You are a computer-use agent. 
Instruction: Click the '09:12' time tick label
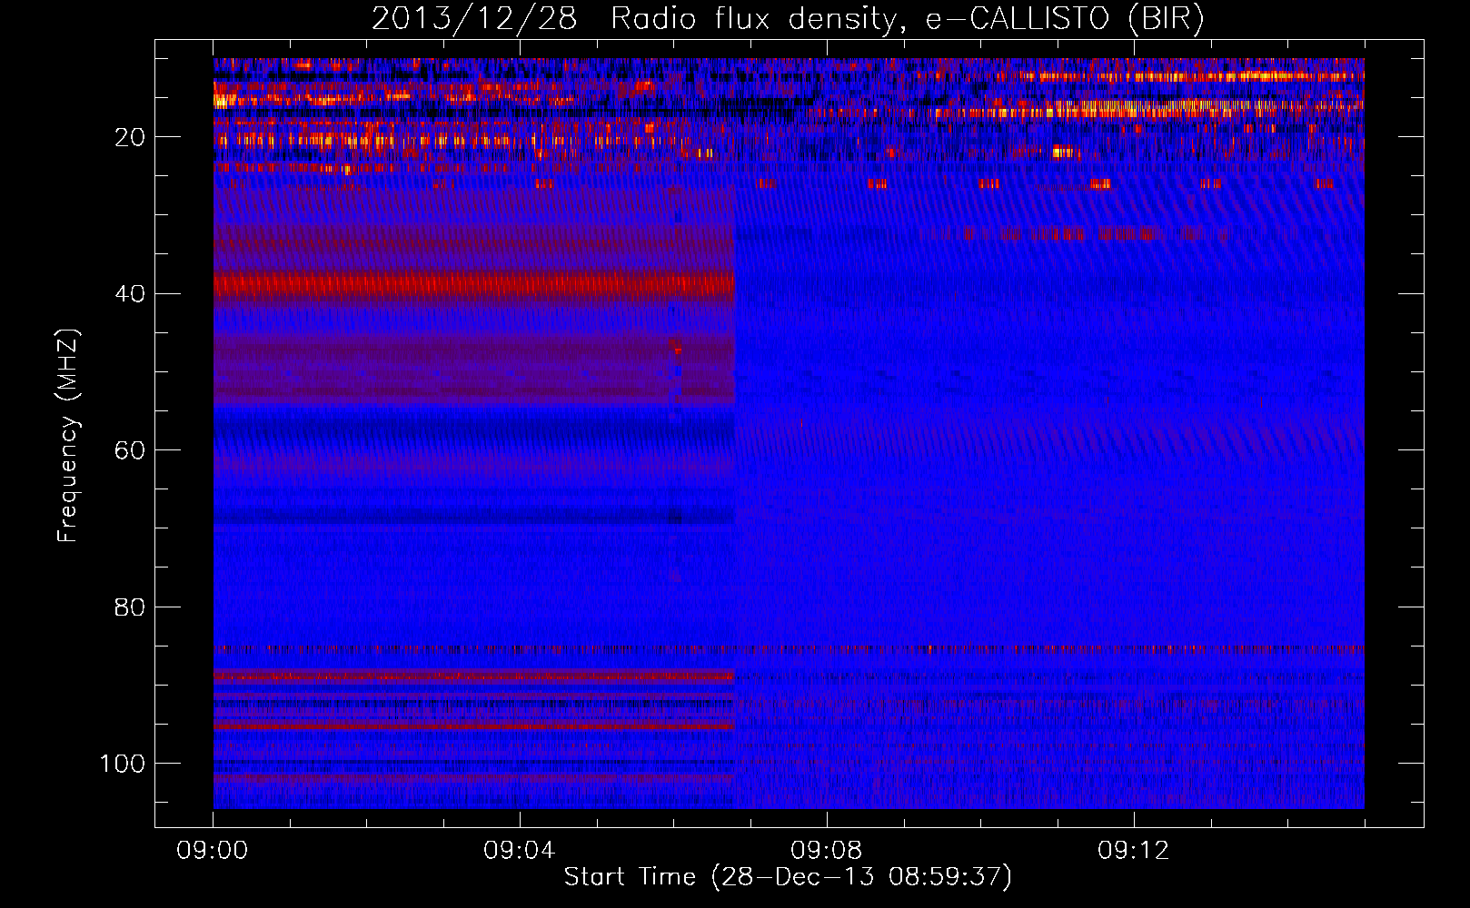(1134, 851)
